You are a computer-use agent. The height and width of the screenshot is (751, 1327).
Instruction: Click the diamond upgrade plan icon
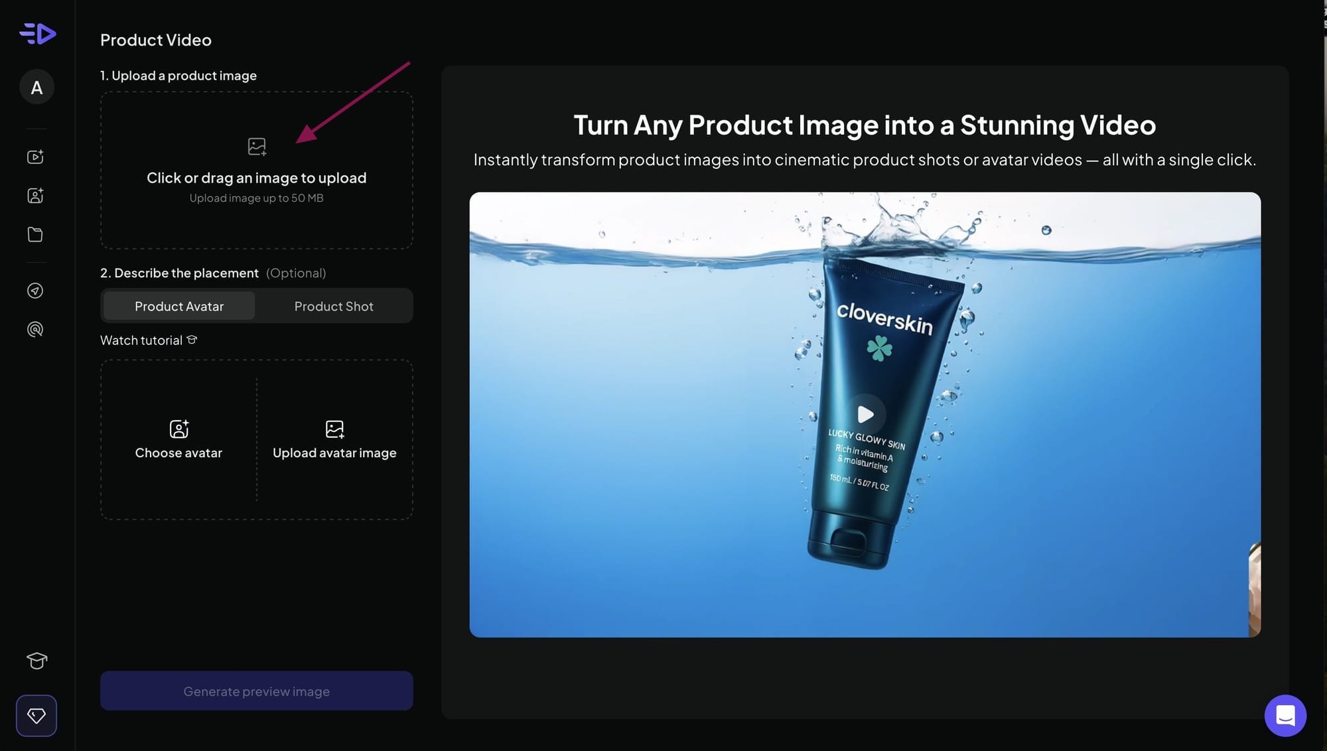pos(36,715)
